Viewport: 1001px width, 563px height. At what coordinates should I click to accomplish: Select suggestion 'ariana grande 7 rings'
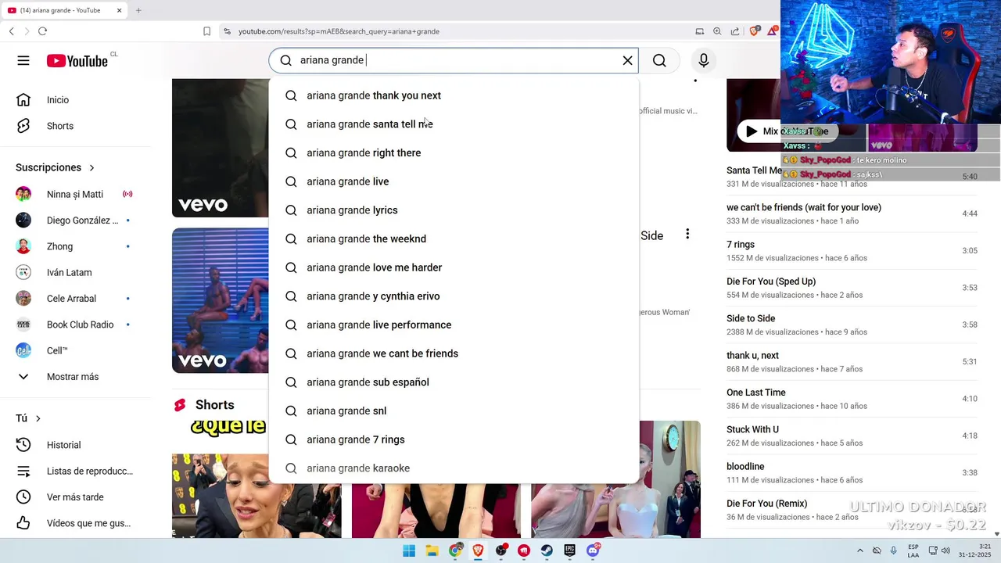pyautogui.click(x=454, y=439)
